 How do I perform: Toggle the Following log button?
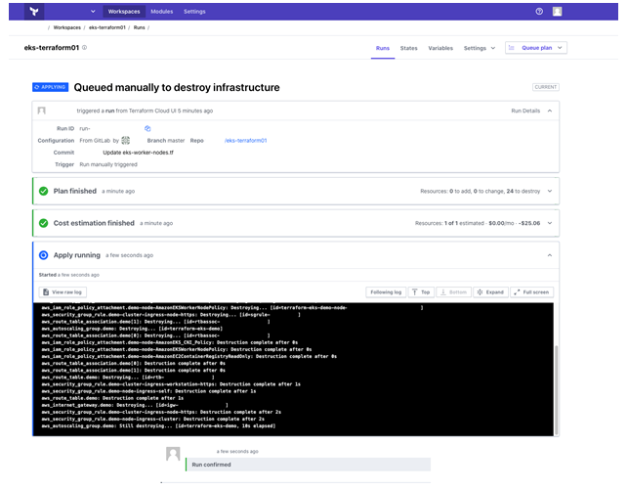385,291
